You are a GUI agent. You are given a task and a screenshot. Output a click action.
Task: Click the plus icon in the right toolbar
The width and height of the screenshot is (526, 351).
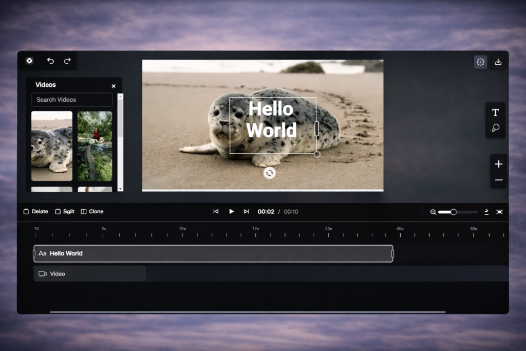click(498, 164)
